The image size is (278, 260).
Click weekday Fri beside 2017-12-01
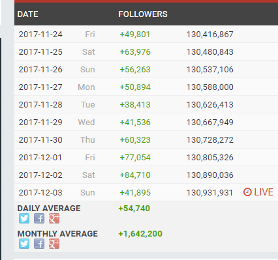click(90, 158)
